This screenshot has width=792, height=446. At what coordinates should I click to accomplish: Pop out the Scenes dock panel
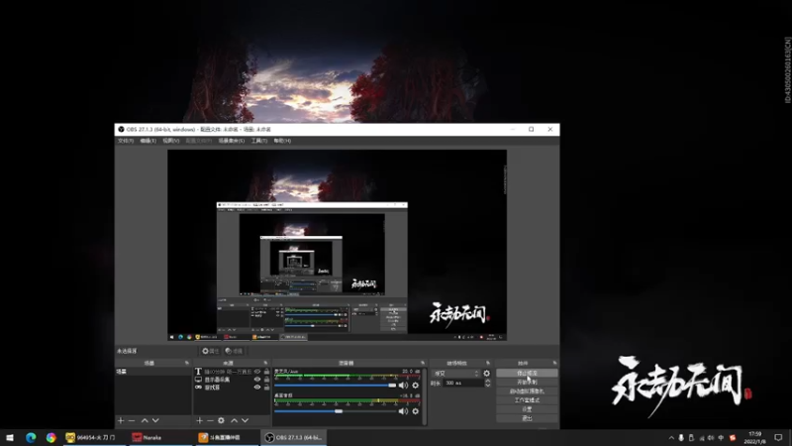click(x=187, y=363)
